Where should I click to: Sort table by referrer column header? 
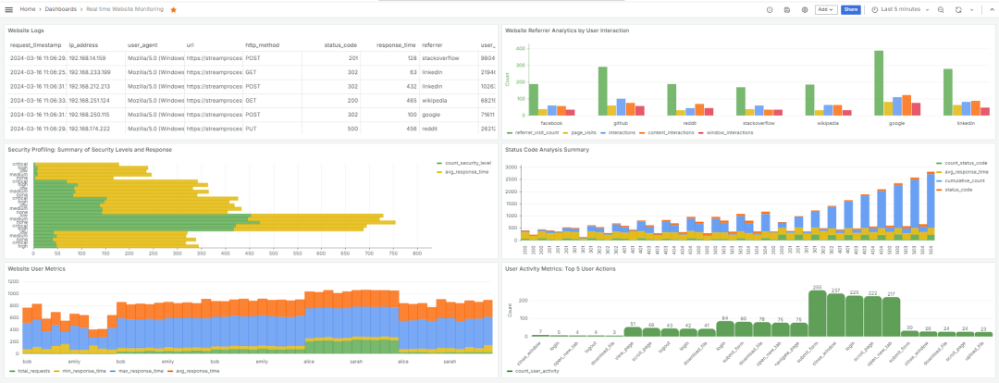click(x=431, y=45)
